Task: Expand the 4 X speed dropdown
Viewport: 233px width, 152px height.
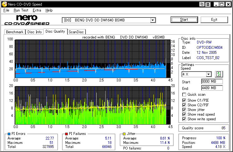Action: coord(209,74)
